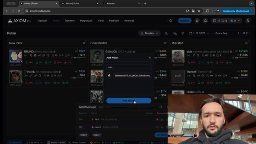Click the emoji picker icon in Add Wallet
This screenshot has height=144, width=256.
tap(109, 76)
